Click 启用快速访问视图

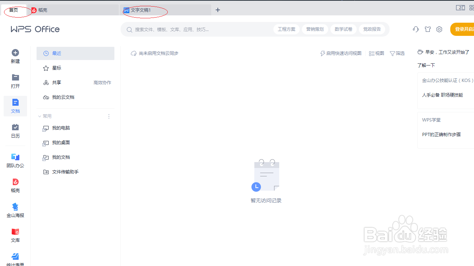341,53
